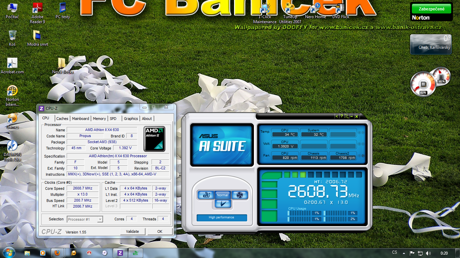Switch to Firefox in the taskbar
This screenshot has height=258, width=460.
click(x=58, y=253)
